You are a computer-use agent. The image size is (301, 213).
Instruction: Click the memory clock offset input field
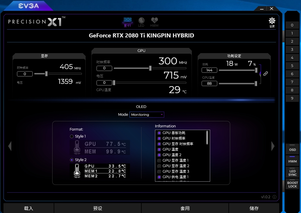[25, 74]
